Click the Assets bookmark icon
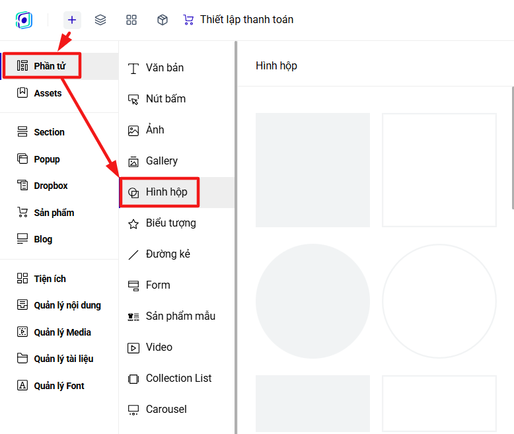 [22, 92]
